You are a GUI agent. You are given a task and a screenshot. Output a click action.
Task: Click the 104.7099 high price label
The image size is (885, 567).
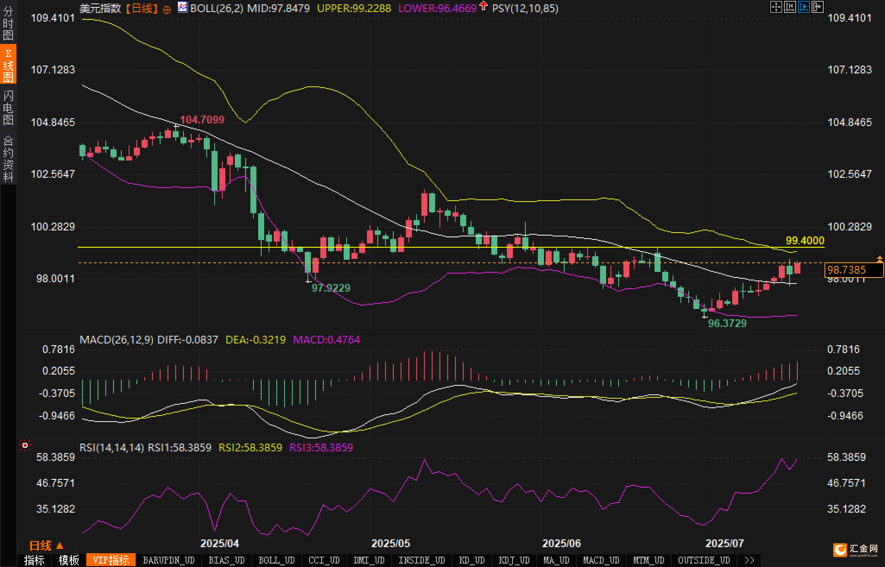point(202,120)
